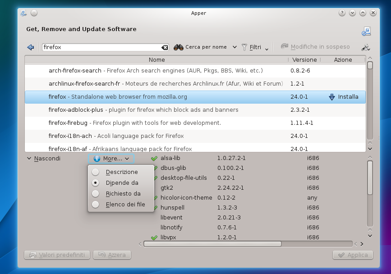Click green checkmark next to alsa-lib
The height and width of the screenshot is (274, 391).
[154, 158]
